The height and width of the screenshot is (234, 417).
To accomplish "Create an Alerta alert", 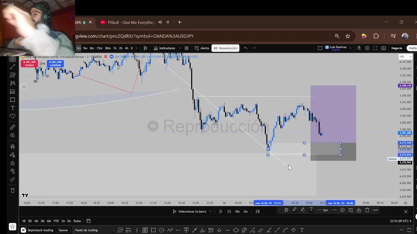I will [x=202, y=48].
